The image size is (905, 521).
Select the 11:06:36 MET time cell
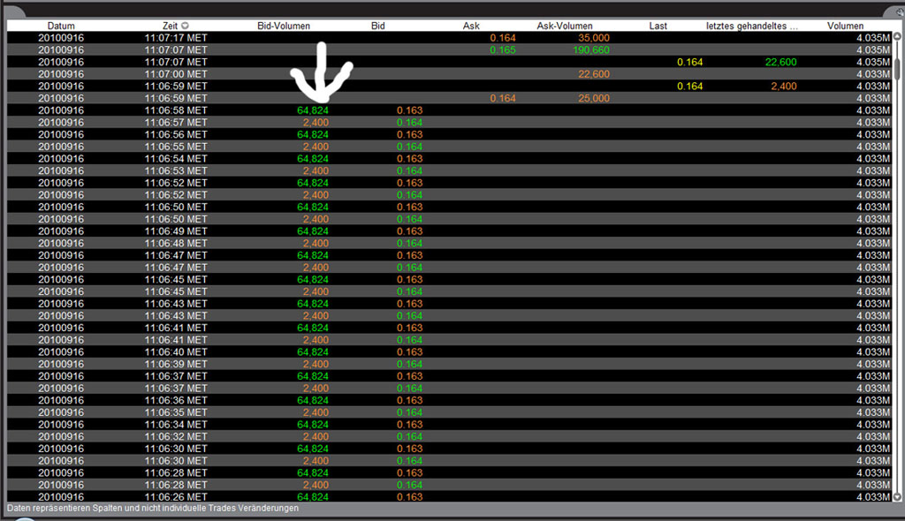pyautogui.click(x=176, y=401)
